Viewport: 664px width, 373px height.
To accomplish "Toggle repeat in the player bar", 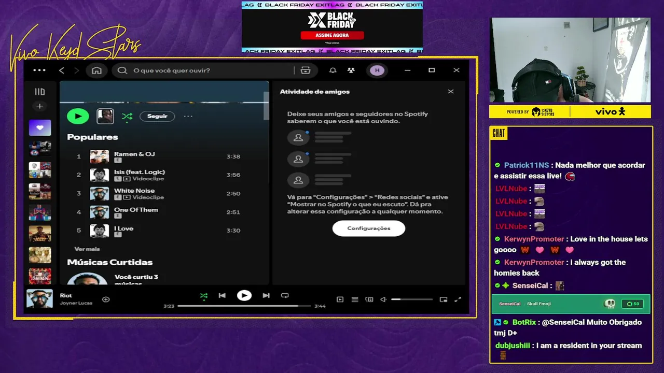I will tap(285, 296).
